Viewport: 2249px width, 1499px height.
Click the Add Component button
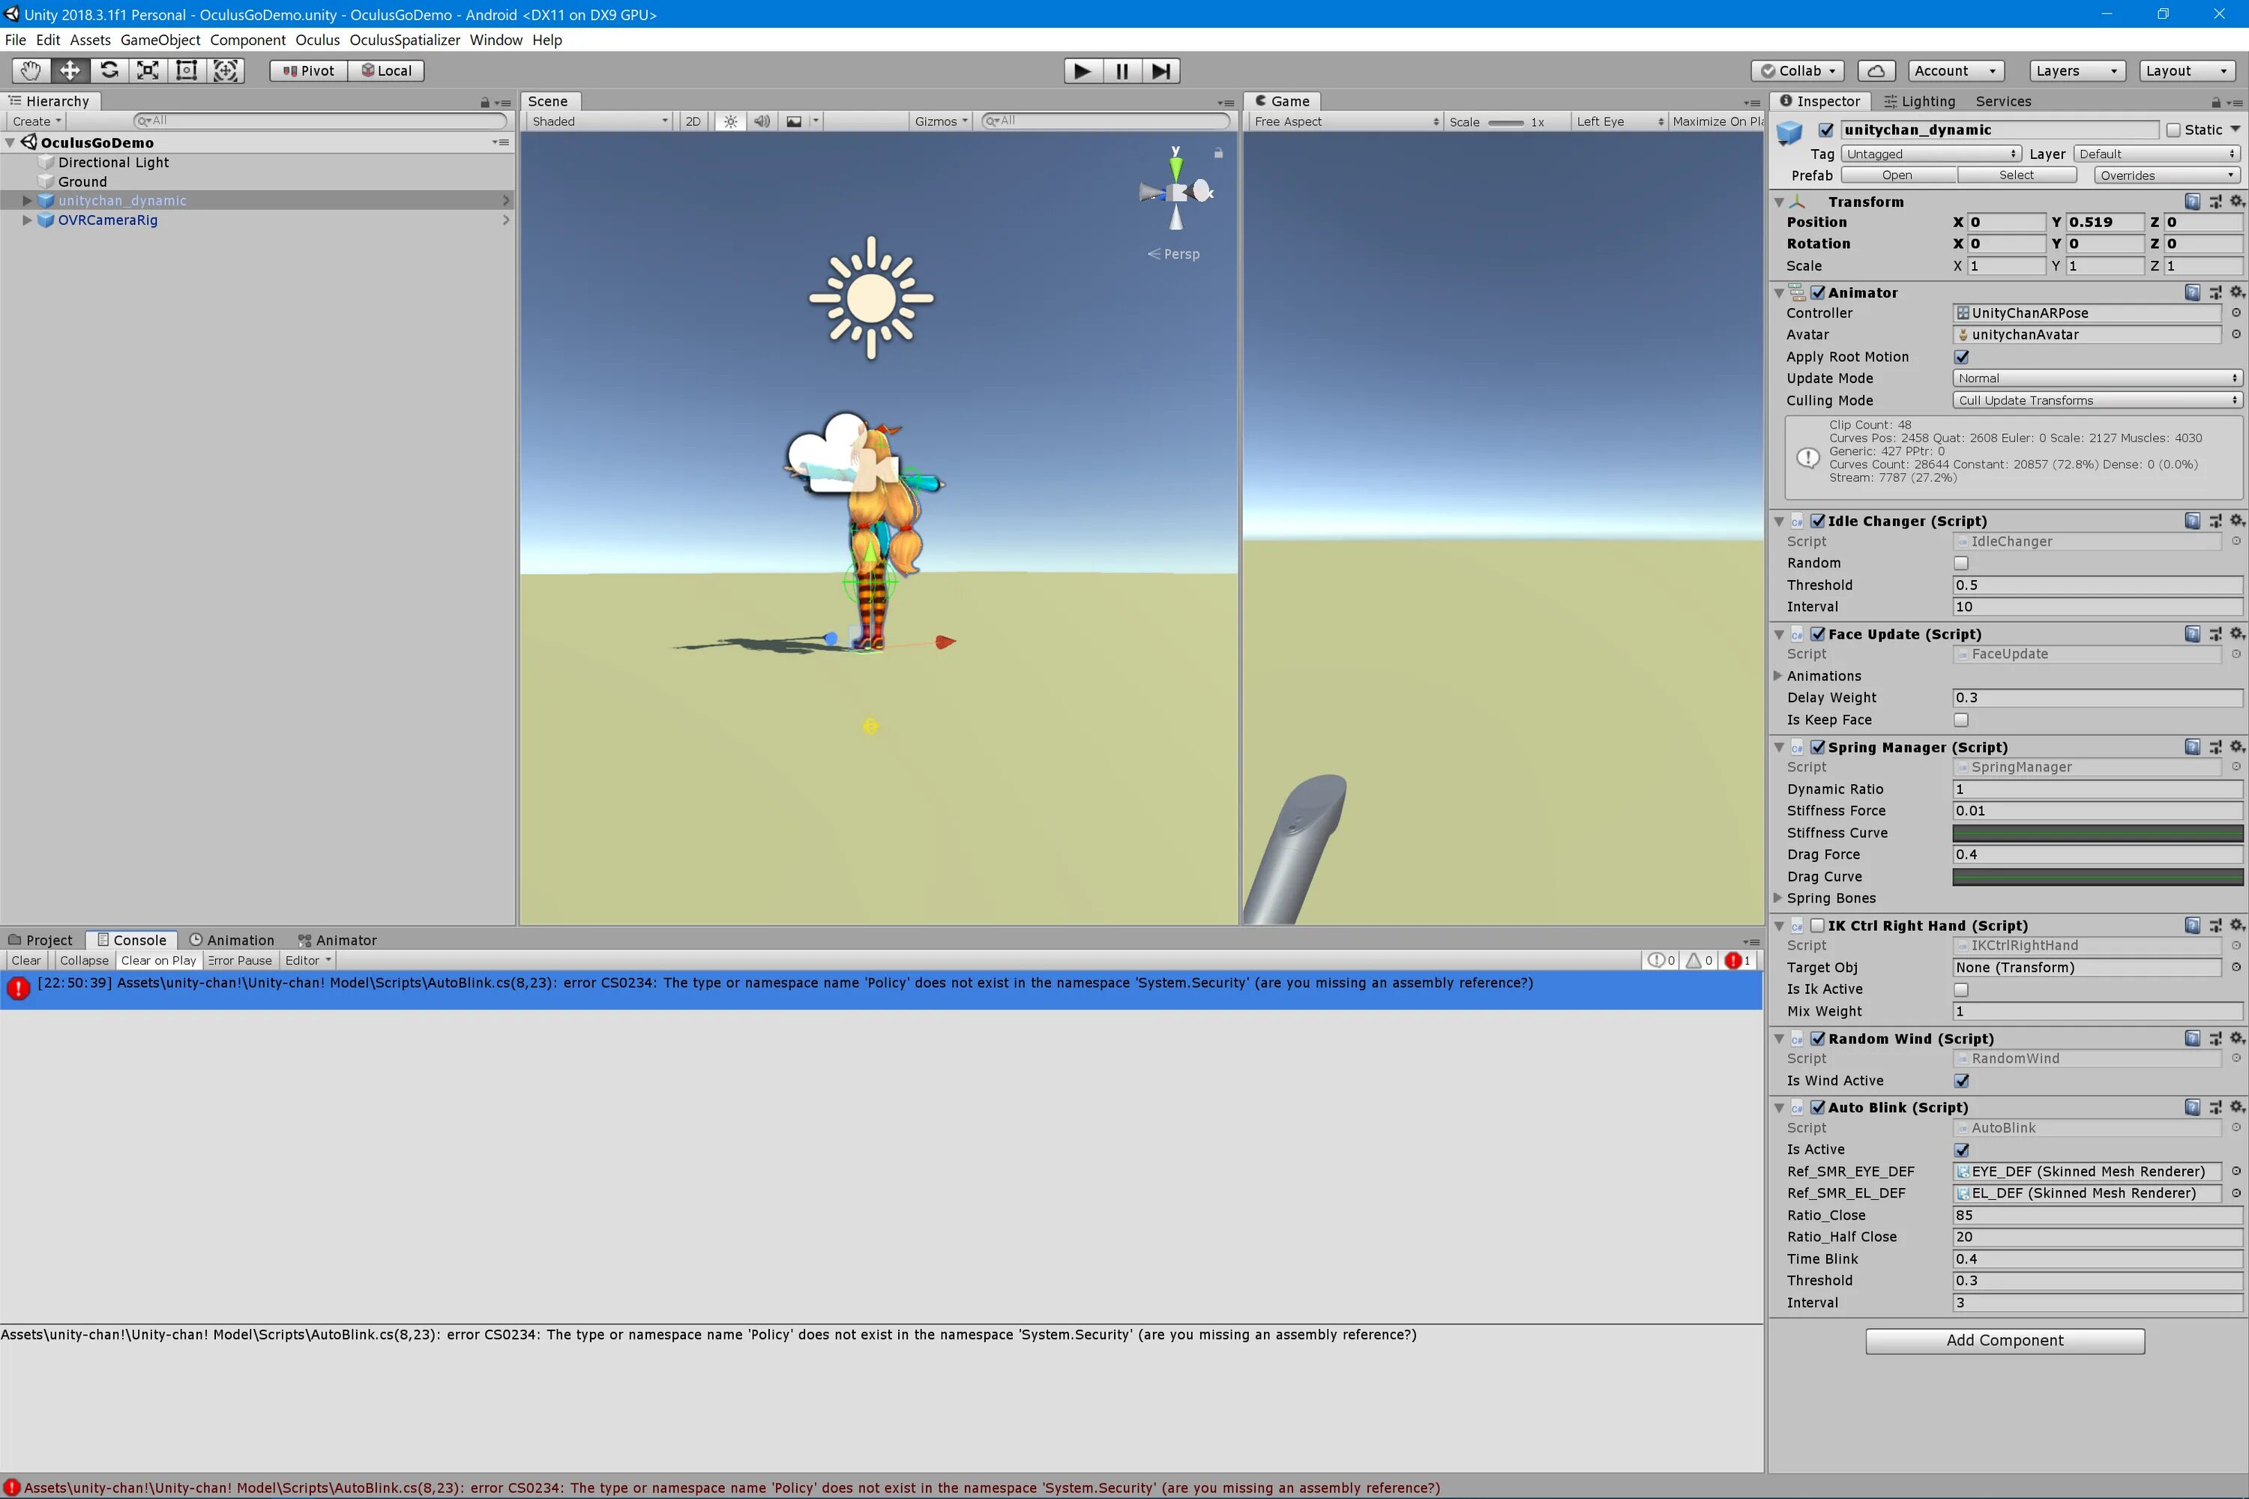[x=2004, y=1340]
